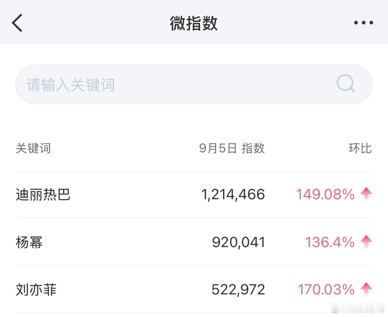Click the 环比 column header
This screenshot has width=388, height=317.
(x=360, y=148)
